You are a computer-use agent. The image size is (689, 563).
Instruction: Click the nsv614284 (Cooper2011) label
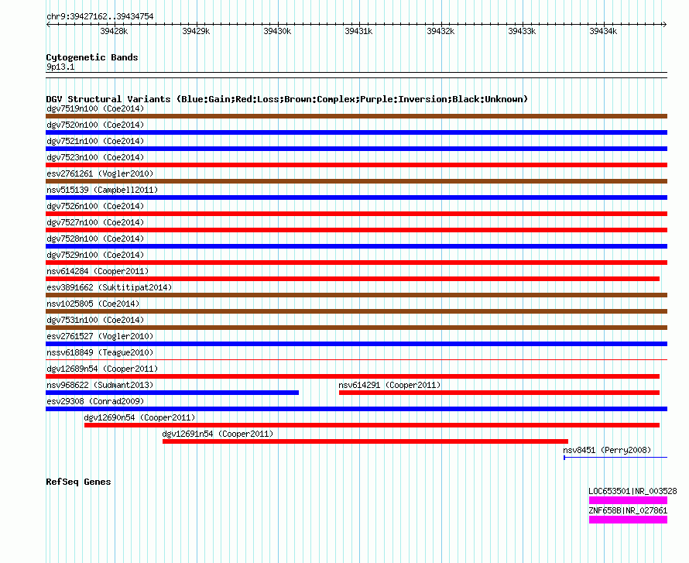pyautogui.click(x=98, y=271)
